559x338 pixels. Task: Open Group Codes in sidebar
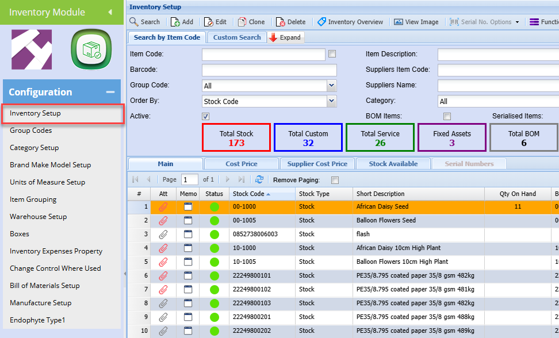(x=30, y=130)
